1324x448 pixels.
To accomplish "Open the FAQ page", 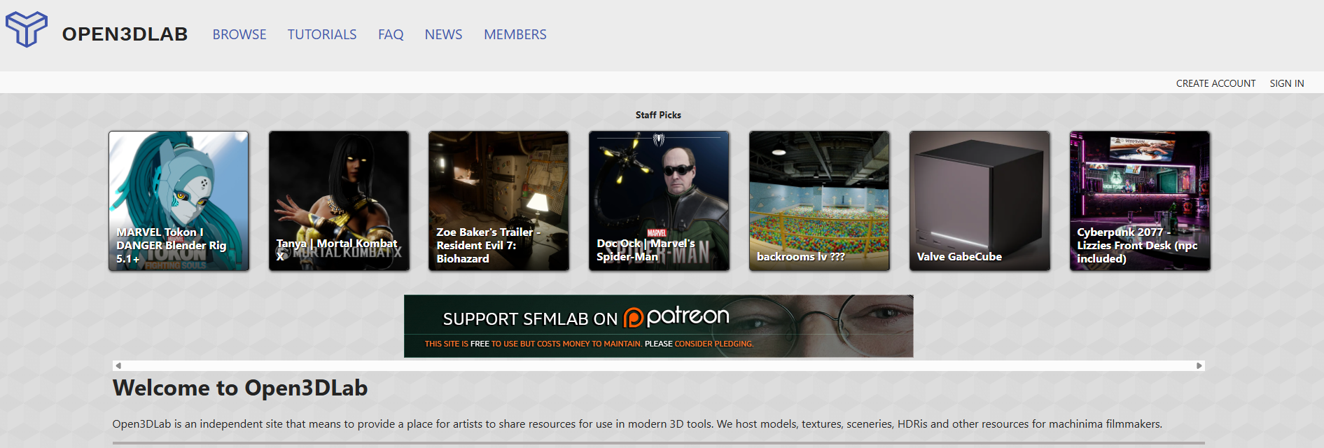I will pyautogui.click(x=391, y=34).
